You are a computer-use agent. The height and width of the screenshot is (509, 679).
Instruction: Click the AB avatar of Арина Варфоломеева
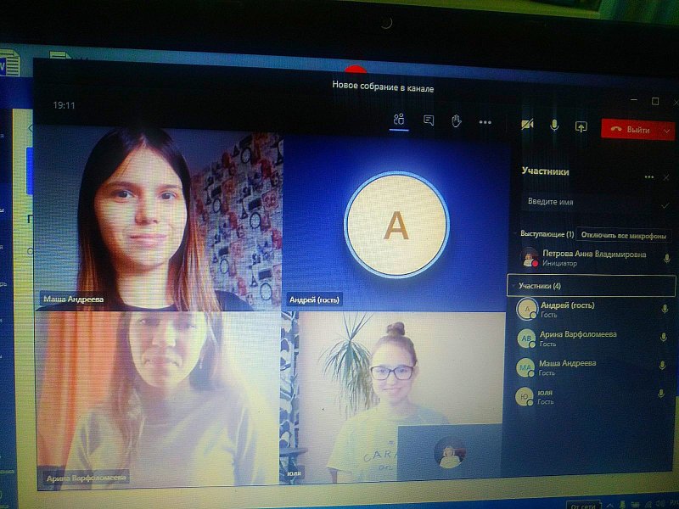(526, 338)
